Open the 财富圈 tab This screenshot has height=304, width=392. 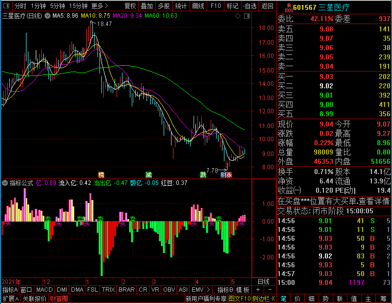click(x=59, y=299)
